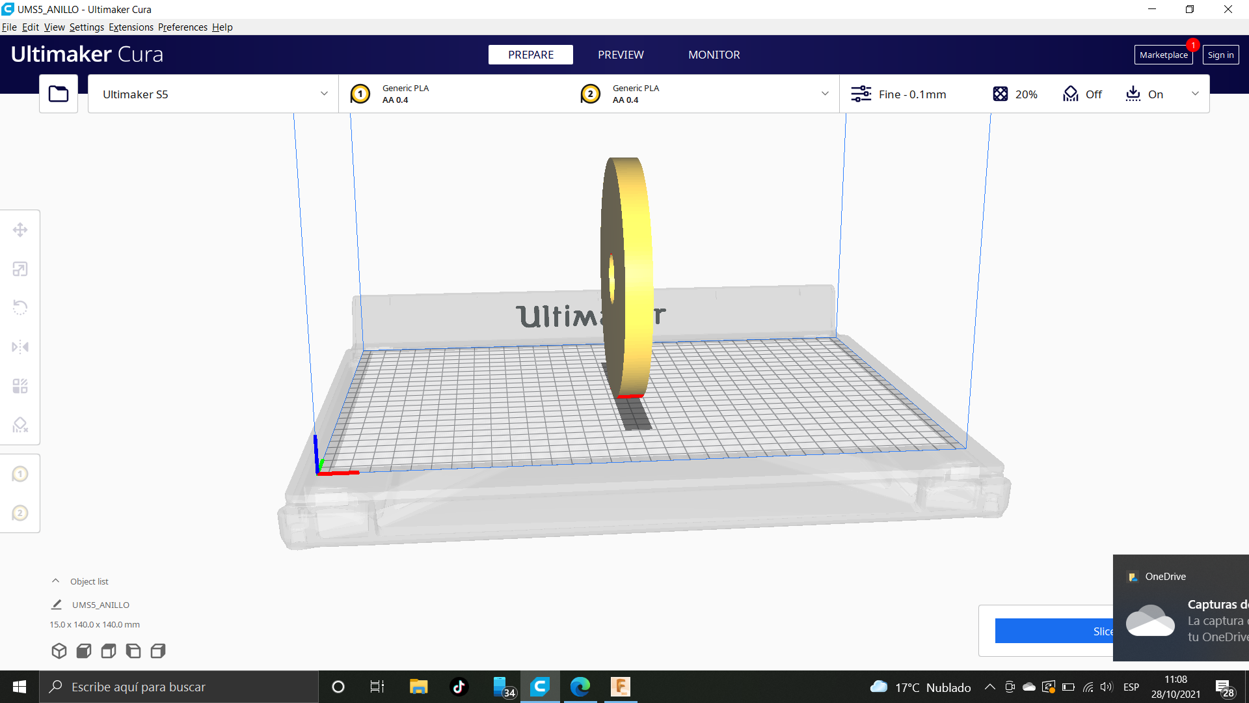Open Windows Start menu

[x=20, y=687]
